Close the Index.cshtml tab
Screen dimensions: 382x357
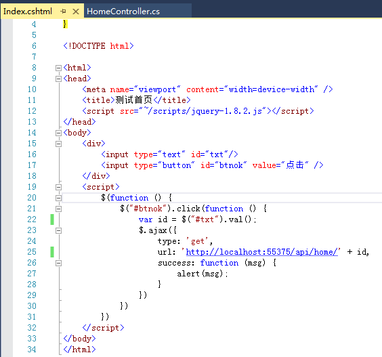click(x=76, y=12)
